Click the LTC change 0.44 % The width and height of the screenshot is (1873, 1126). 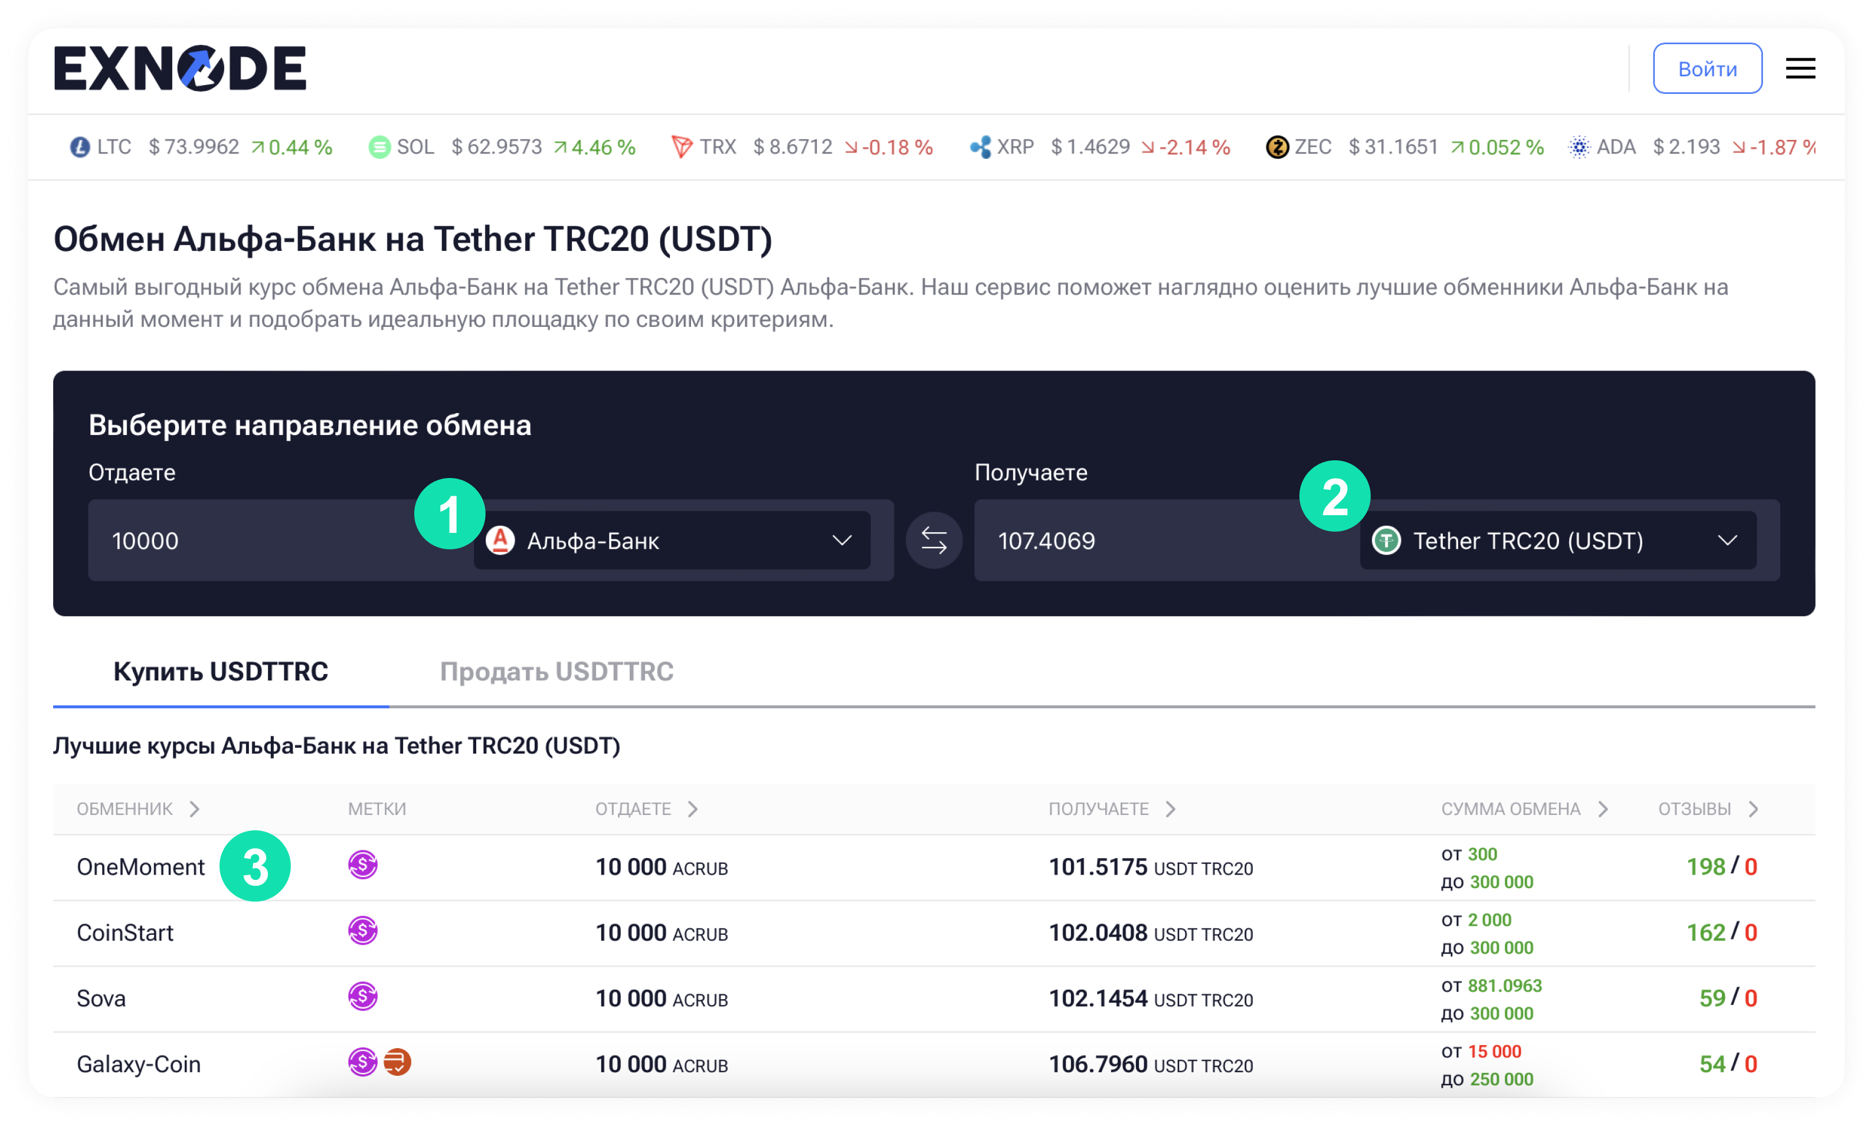292,146
